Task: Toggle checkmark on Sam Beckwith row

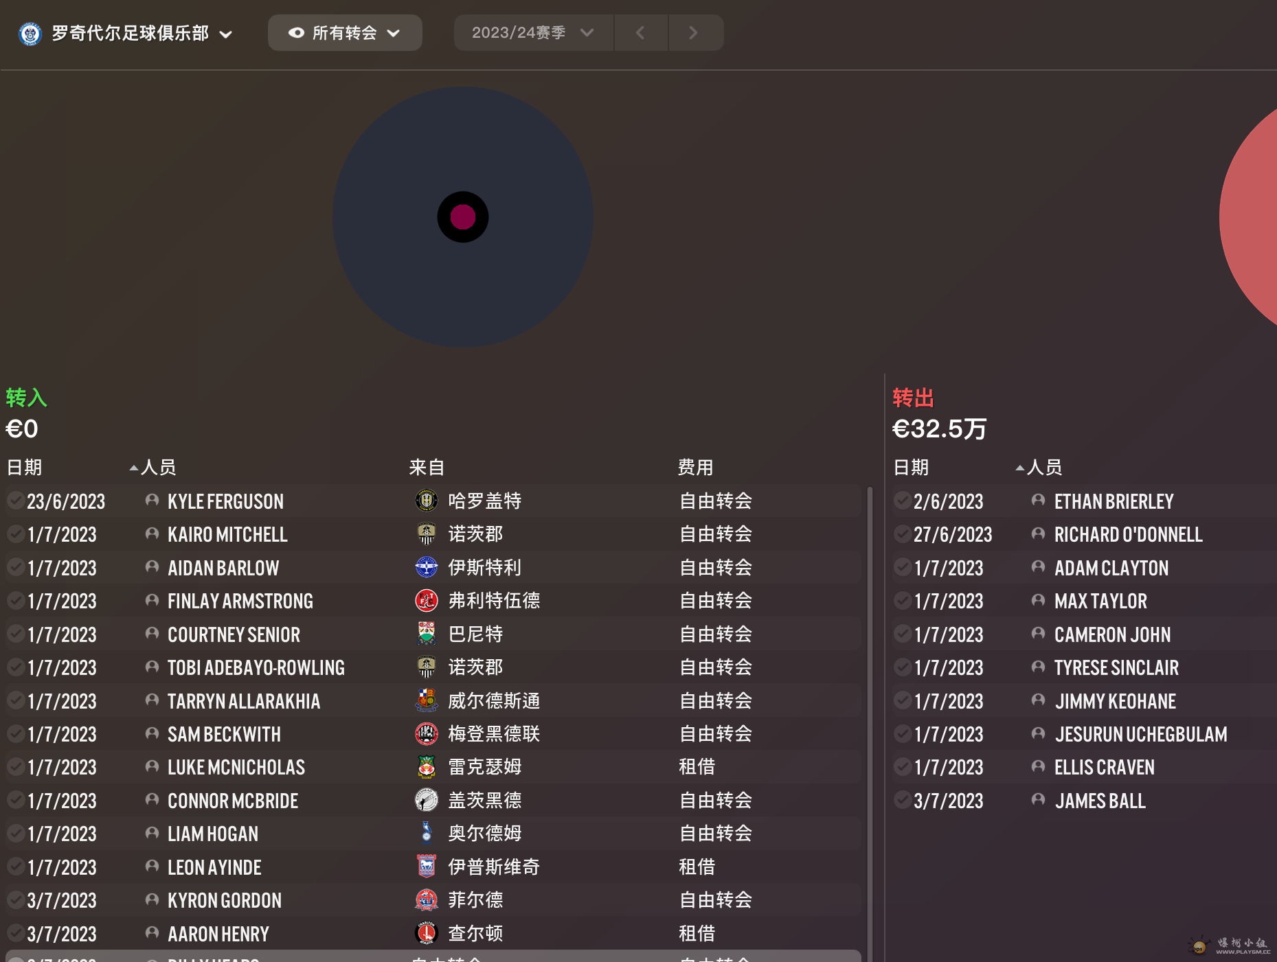Action: [15, 733]
